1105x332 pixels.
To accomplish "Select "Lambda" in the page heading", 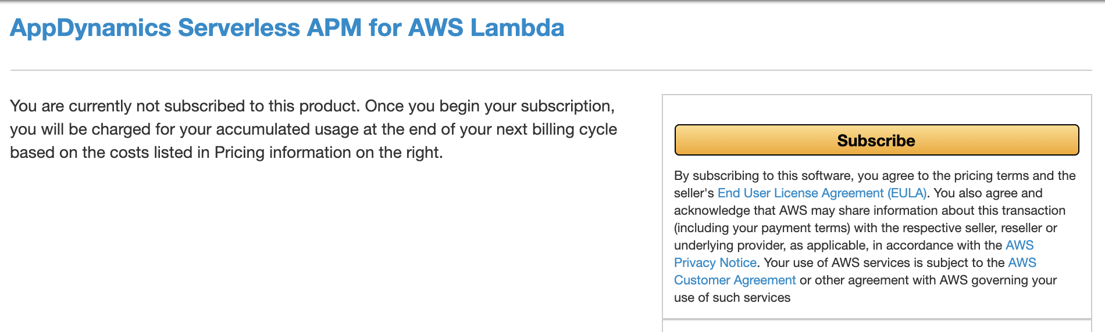I will (x=517, y=28).
